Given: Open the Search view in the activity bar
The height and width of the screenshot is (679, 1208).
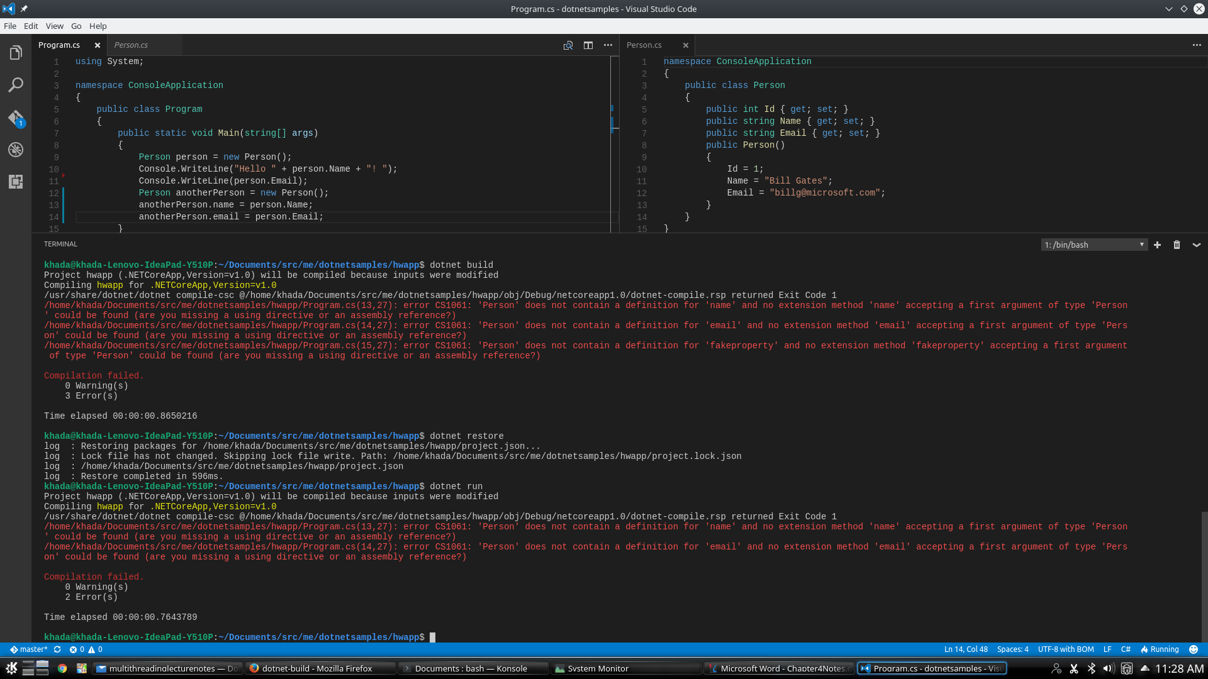Looking at the screenshot, I should coord(16,85).
